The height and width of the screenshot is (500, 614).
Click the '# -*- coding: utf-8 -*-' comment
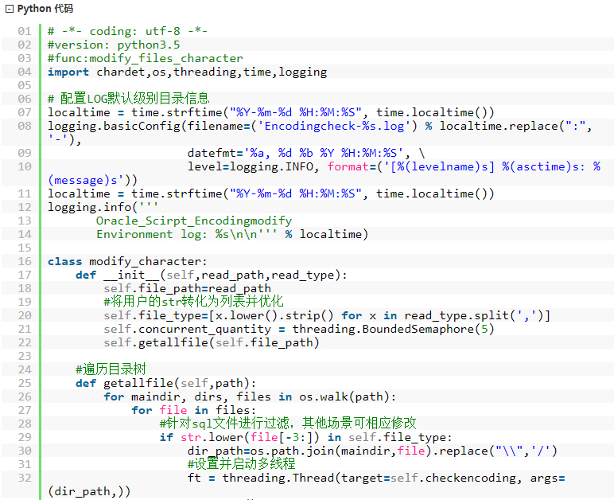[x=127, y=31]
